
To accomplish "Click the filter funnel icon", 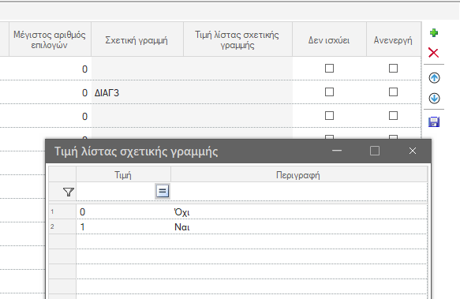I will click(69, 192).
